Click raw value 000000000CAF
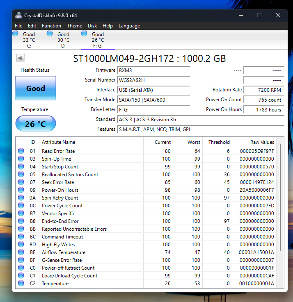This screenshot has height=302, width=293. (257, 276)
